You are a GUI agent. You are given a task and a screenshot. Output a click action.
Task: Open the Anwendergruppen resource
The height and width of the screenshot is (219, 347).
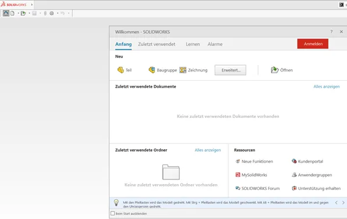click(x=312, y=175)
